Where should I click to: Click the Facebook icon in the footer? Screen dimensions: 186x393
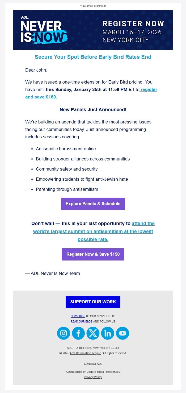point(78,333)
